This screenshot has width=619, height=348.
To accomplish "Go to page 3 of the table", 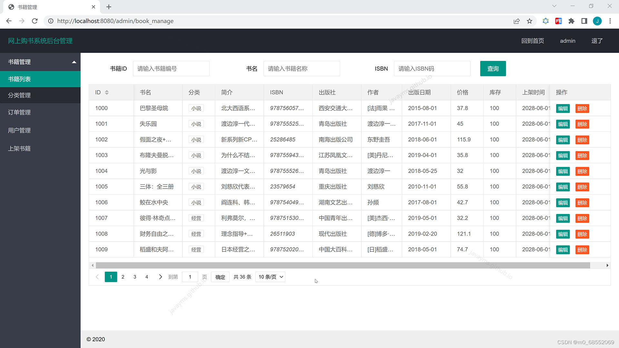I will (x=135, y=277).
